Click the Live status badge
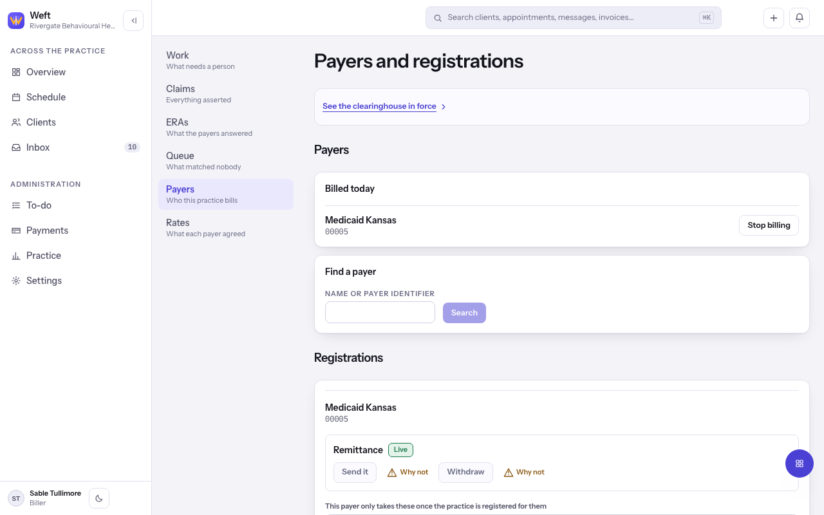The image size is (824, 515). click(400, 450)
